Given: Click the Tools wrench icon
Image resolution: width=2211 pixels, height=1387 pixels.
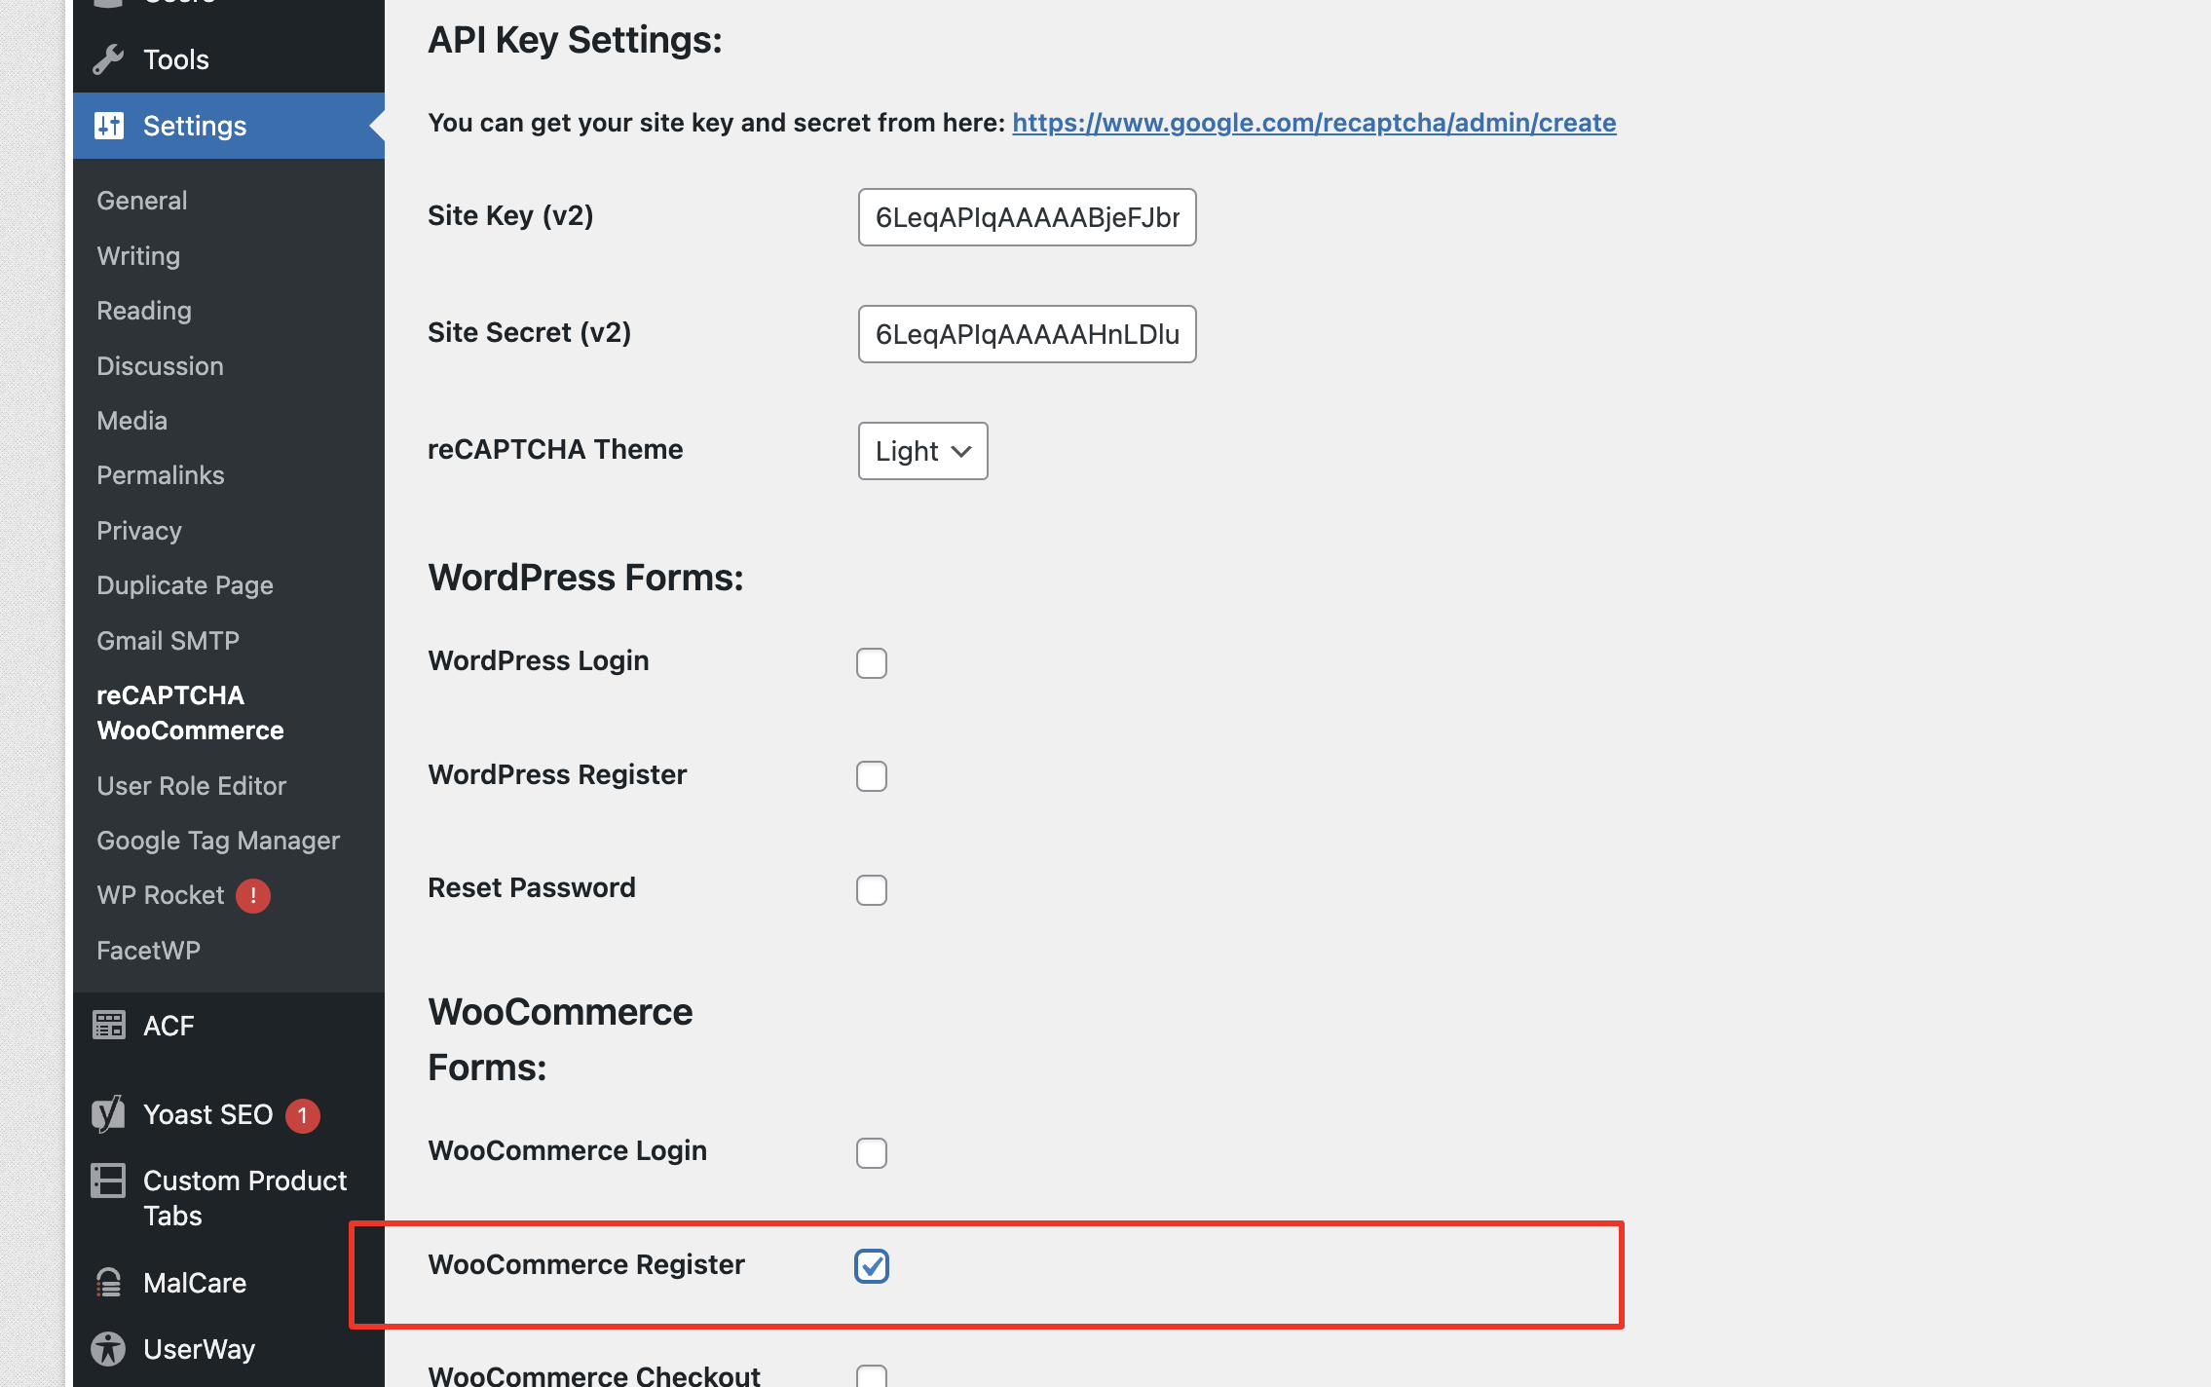Looking at the screenshot, I should 108,59.
